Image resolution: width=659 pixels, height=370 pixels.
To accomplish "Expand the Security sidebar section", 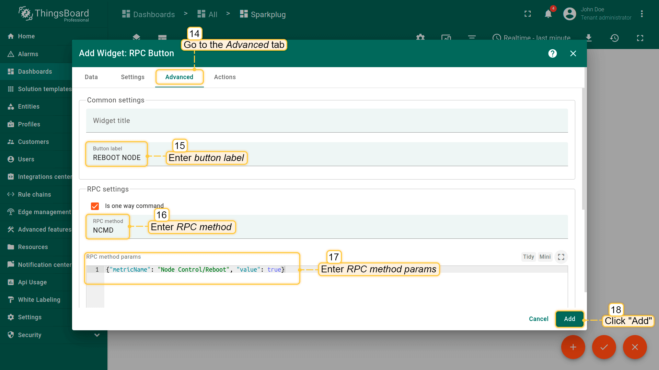I will [x=97, y=335].
